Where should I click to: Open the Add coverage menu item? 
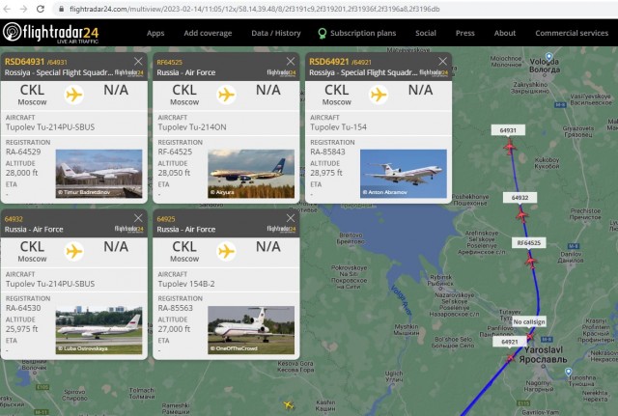pos(208,33)
